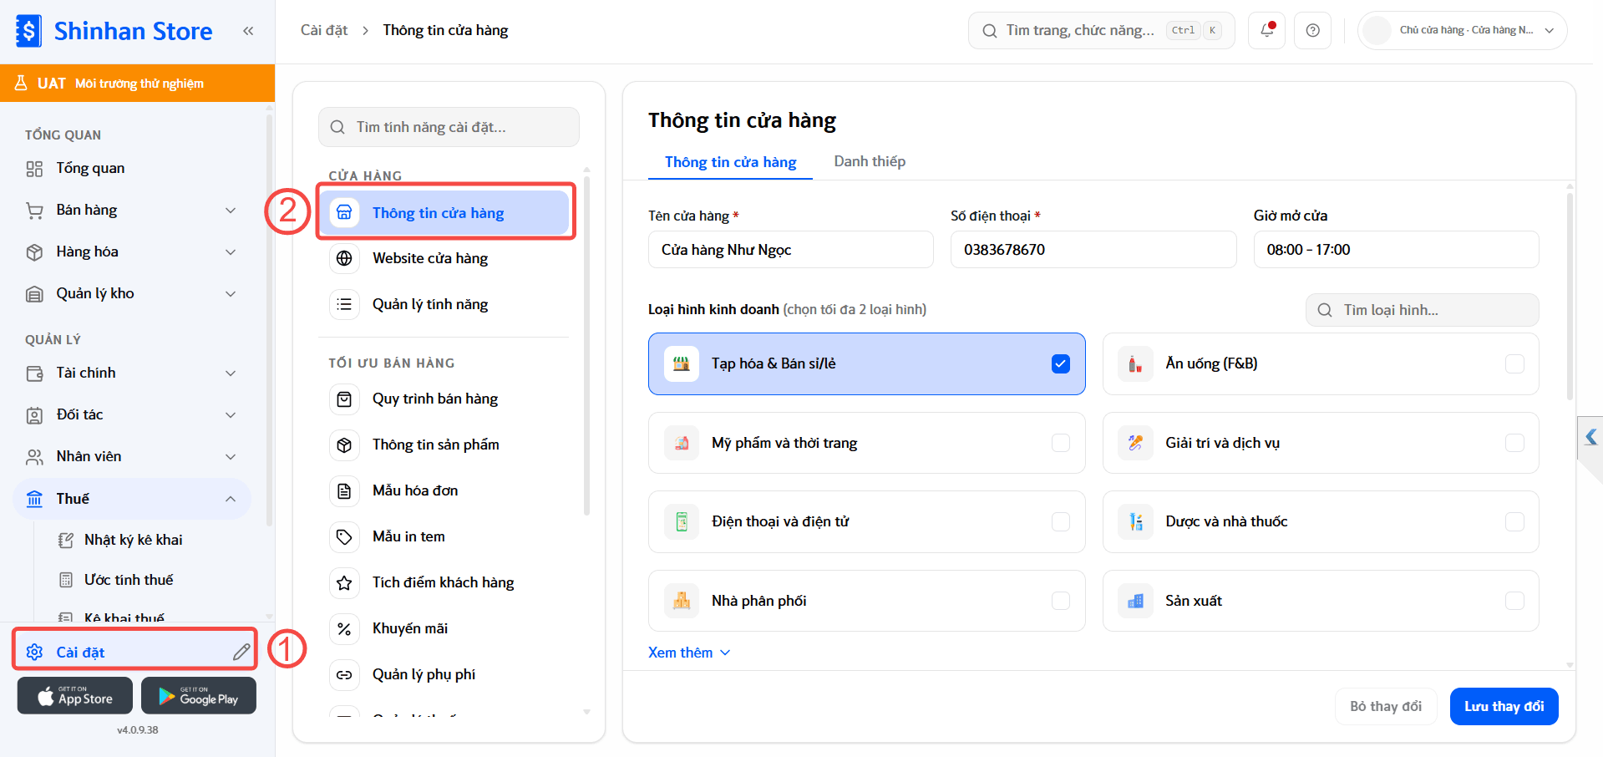
Task: Expand the Bán hàng sidebar menu
Action: (132, 210)
